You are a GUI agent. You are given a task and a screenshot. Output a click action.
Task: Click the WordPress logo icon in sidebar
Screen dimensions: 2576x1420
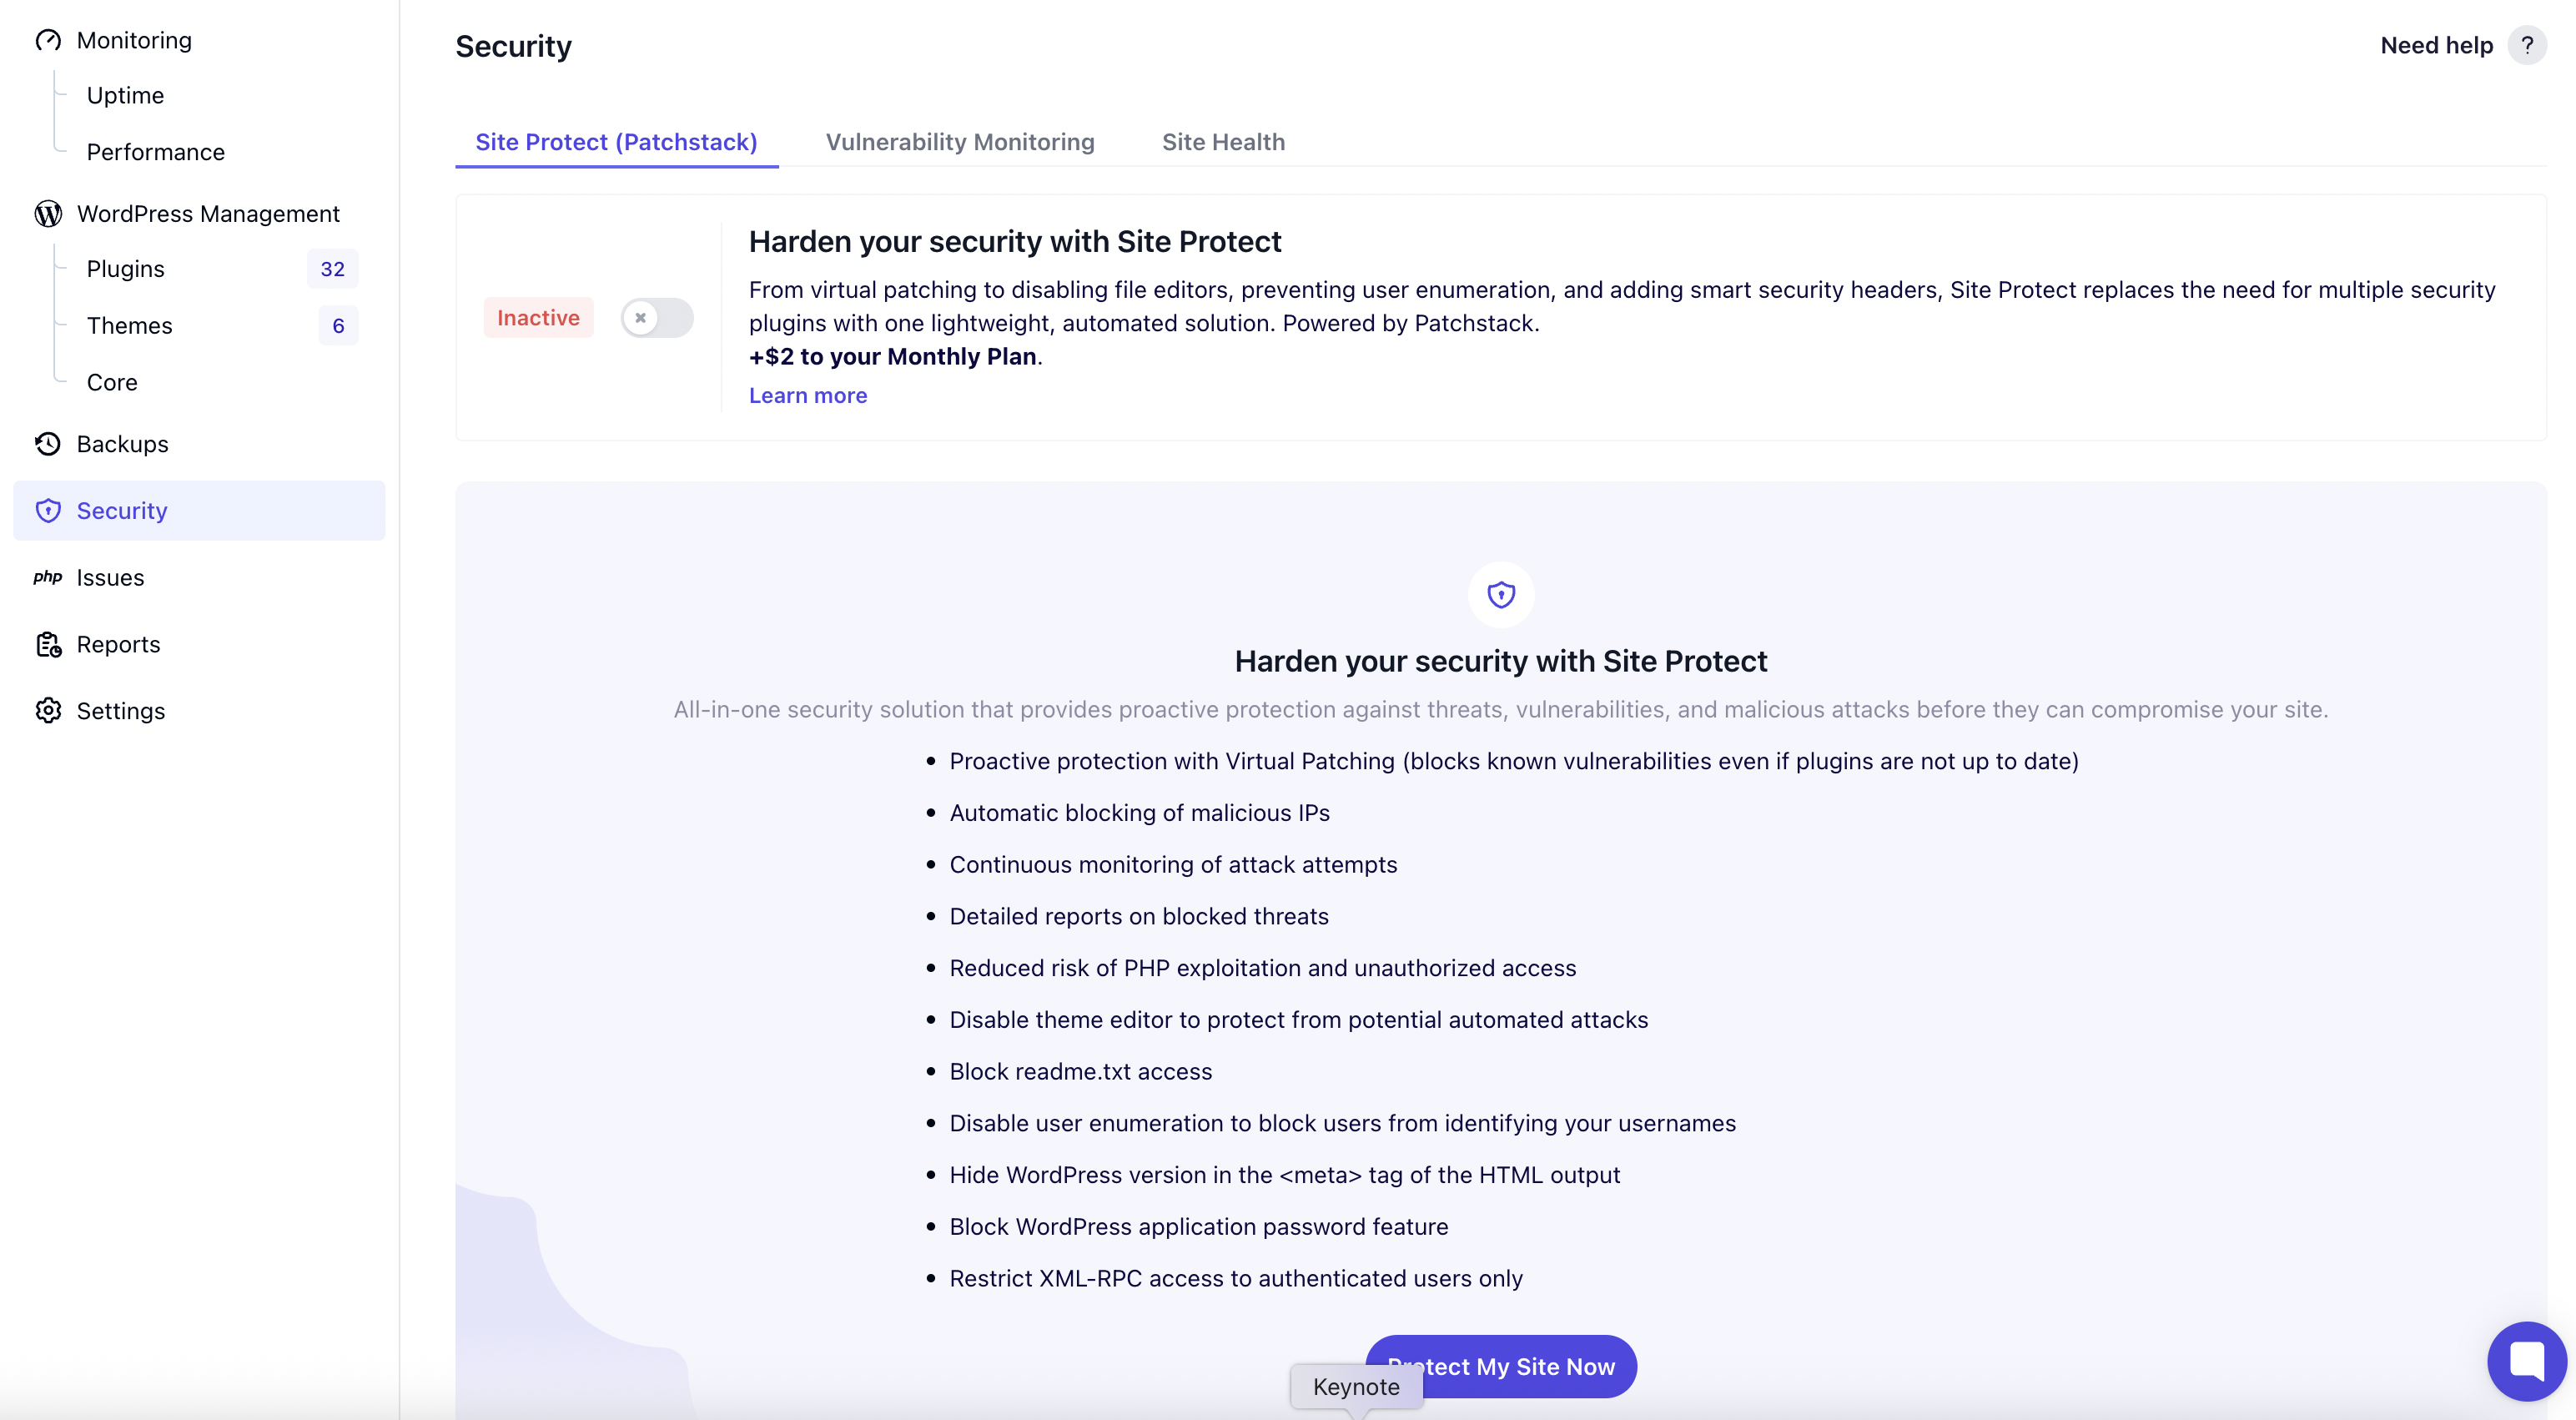[x=48, y=214]
